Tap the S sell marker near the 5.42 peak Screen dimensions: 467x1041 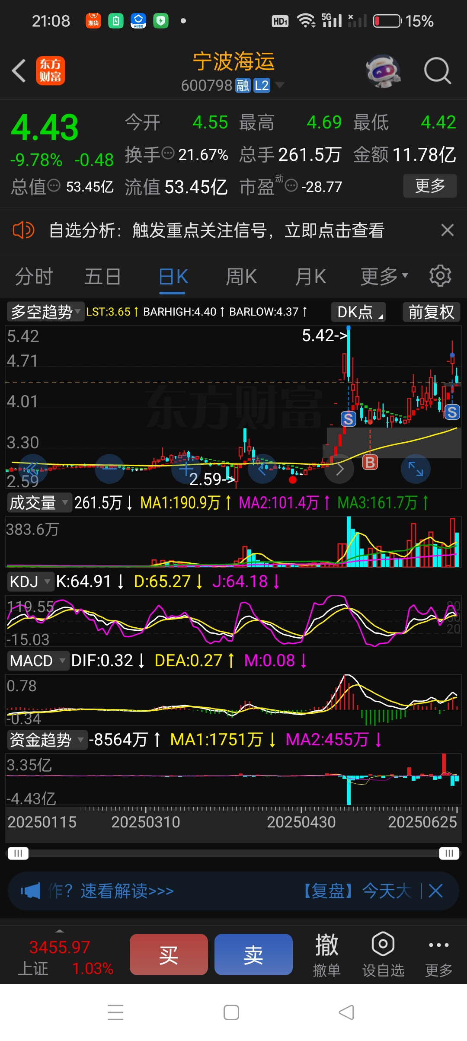(x=349, y=418)
